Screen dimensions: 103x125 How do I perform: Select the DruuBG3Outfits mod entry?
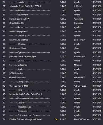[x=17, y=23]
